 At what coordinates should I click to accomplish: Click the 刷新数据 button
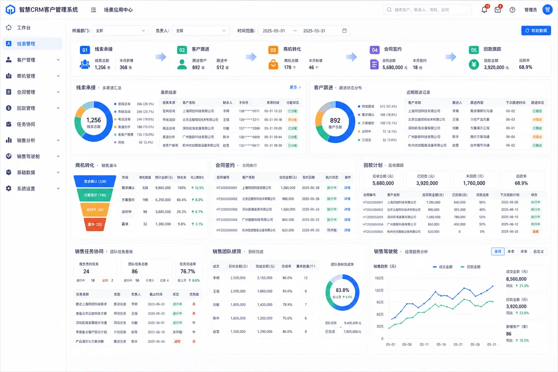(x=536, y=31)
